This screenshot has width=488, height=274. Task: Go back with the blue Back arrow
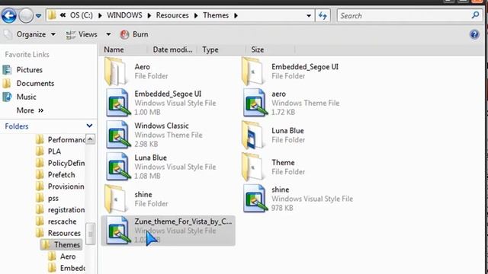tap(8, 15)
